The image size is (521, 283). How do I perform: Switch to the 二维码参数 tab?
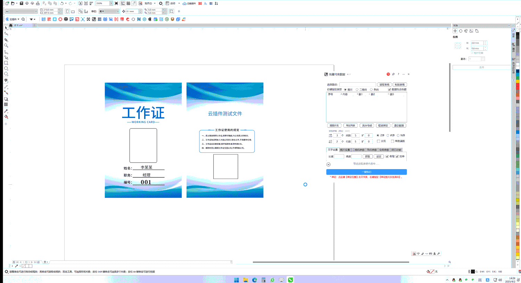[x=358, y=150]
